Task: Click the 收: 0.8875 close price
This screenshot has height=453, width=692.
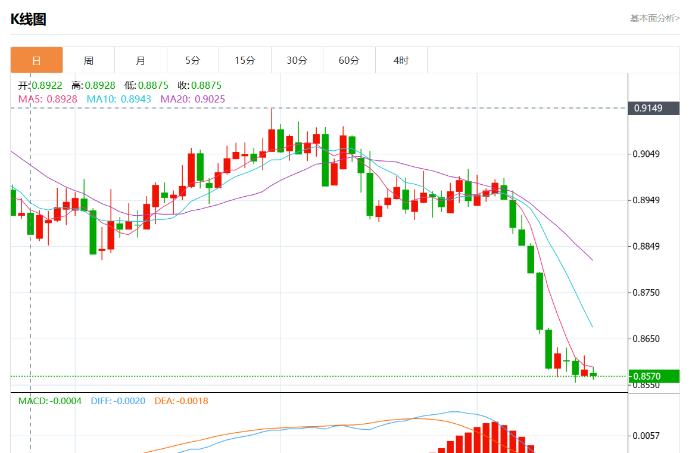Action: [200, 85]
